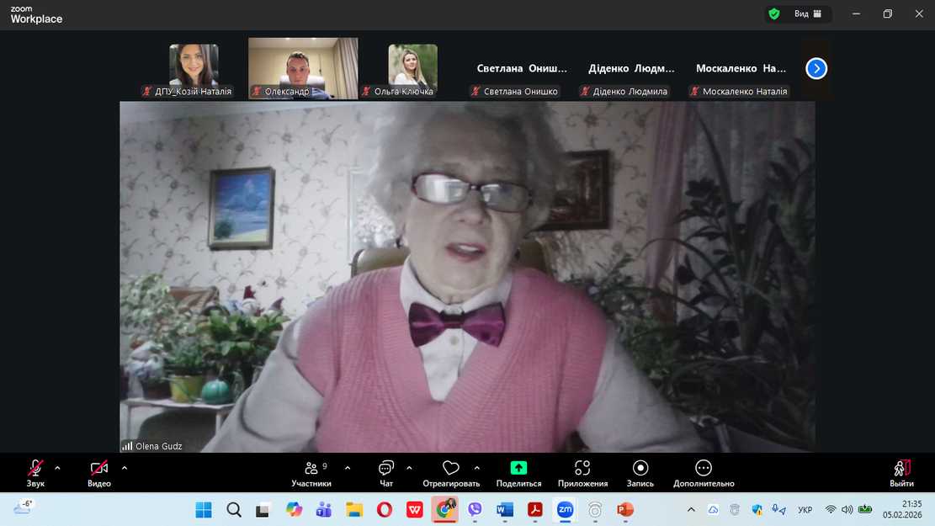935x526 pixels.
Task: Select Олександр's video thumbnail
Action: tap(302, 67)
